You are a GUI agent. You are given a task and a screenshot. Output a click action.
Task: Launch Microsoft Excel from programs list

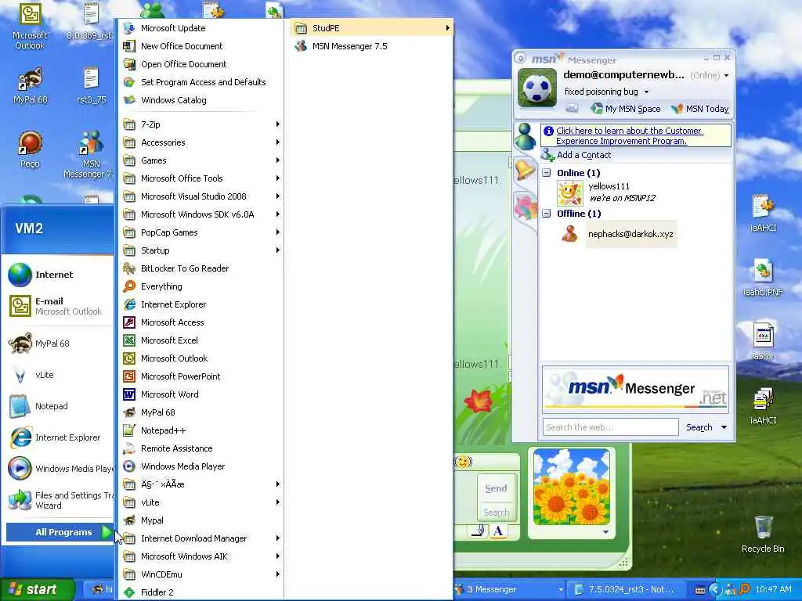[200, 340]
